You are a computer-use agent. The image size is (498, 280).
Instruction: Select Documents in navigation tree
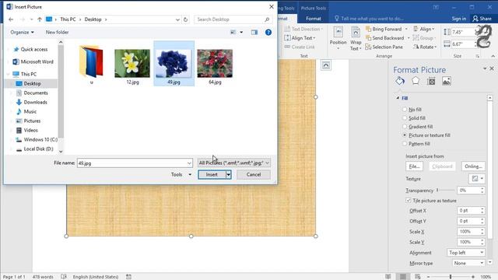[36, 93]
